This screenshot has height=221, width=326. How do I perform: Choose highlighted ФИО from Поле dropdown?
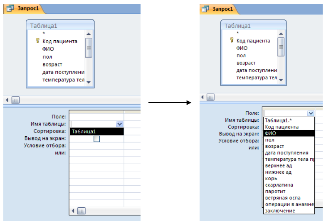click(289, 133)
